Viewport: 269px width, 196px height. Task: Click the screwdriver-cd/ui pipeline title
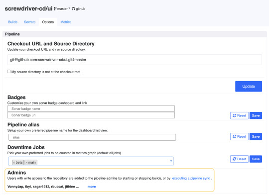click(28, 8)
